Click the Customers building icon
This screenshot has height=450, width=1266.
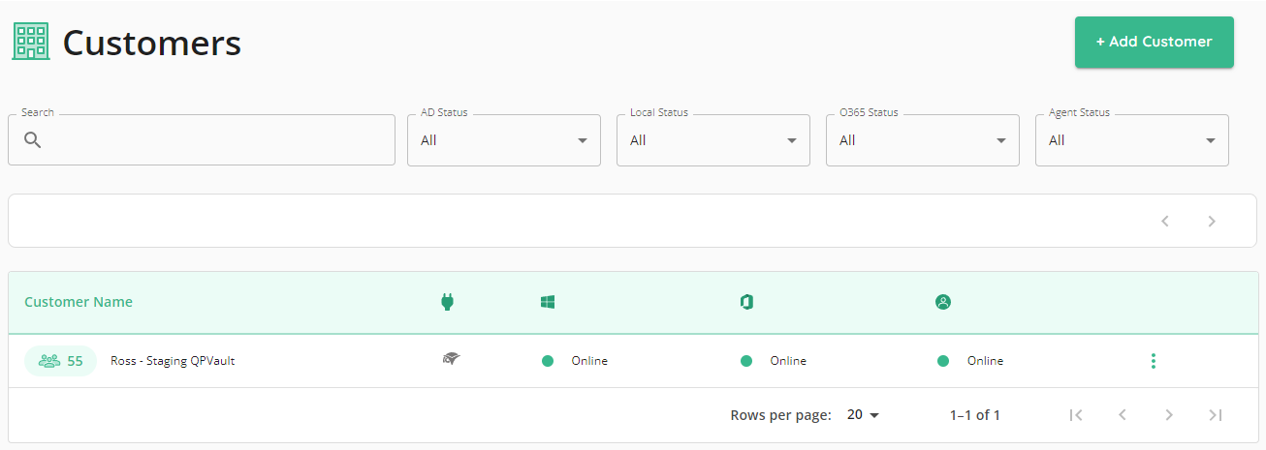tap(31, 42)
